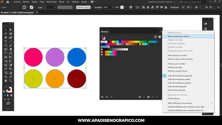Select the Zoom magnifier tool

click(x=11, y=81)
